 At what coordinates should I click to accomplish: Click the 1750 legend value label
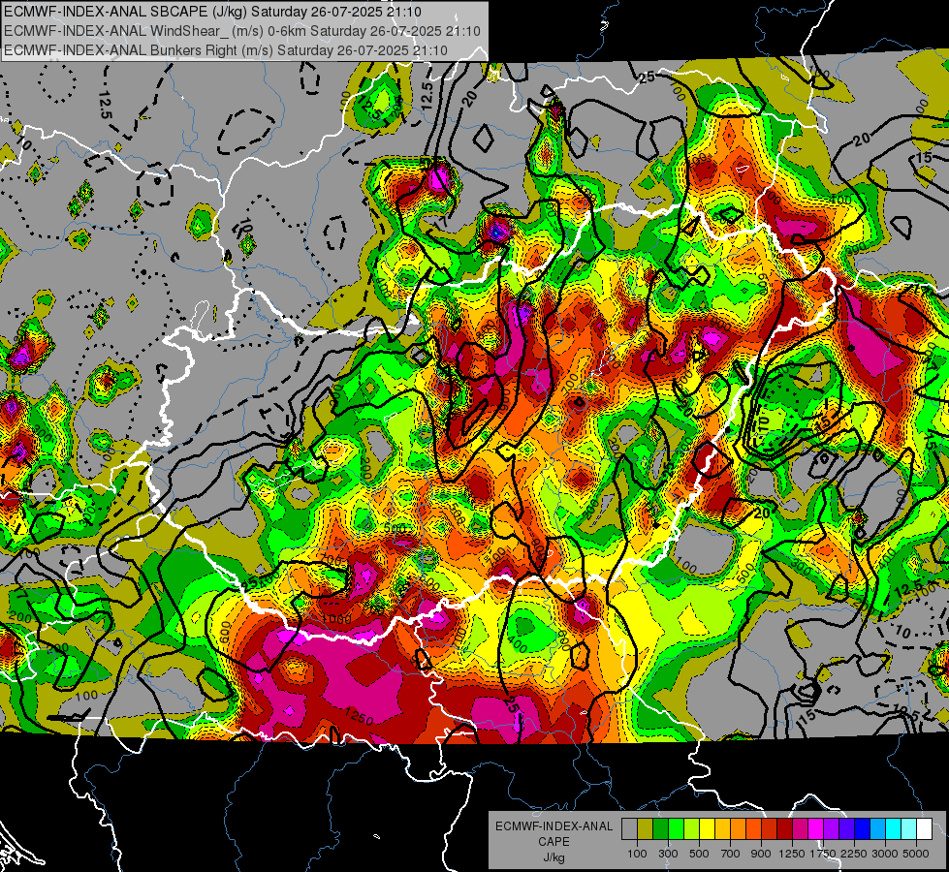pos(823,854)
